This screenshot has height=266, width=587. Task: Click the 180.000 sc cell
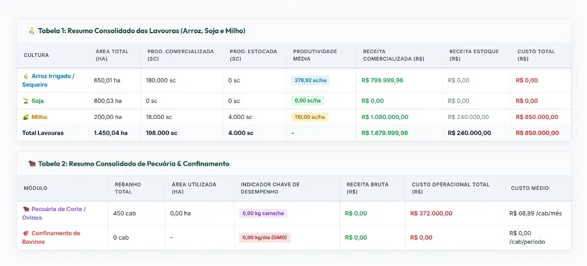pos(161,80)
